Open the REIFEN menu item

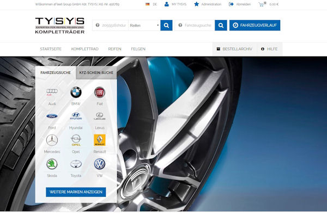click(114, 49)
